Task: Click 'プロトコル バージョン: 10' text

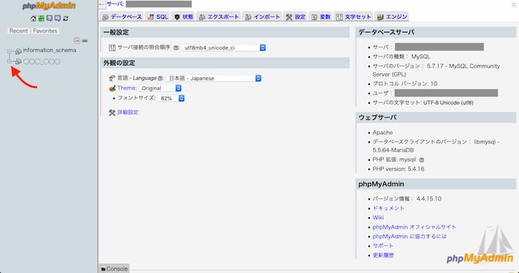Action: 405,84
